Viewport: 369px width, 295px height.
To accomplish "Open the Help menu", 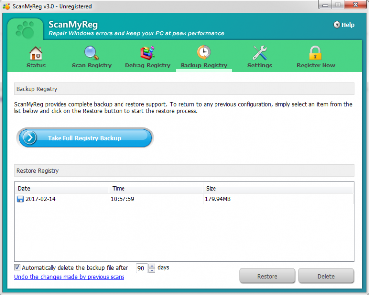I will pyautogui.click(x=344, y=25).
